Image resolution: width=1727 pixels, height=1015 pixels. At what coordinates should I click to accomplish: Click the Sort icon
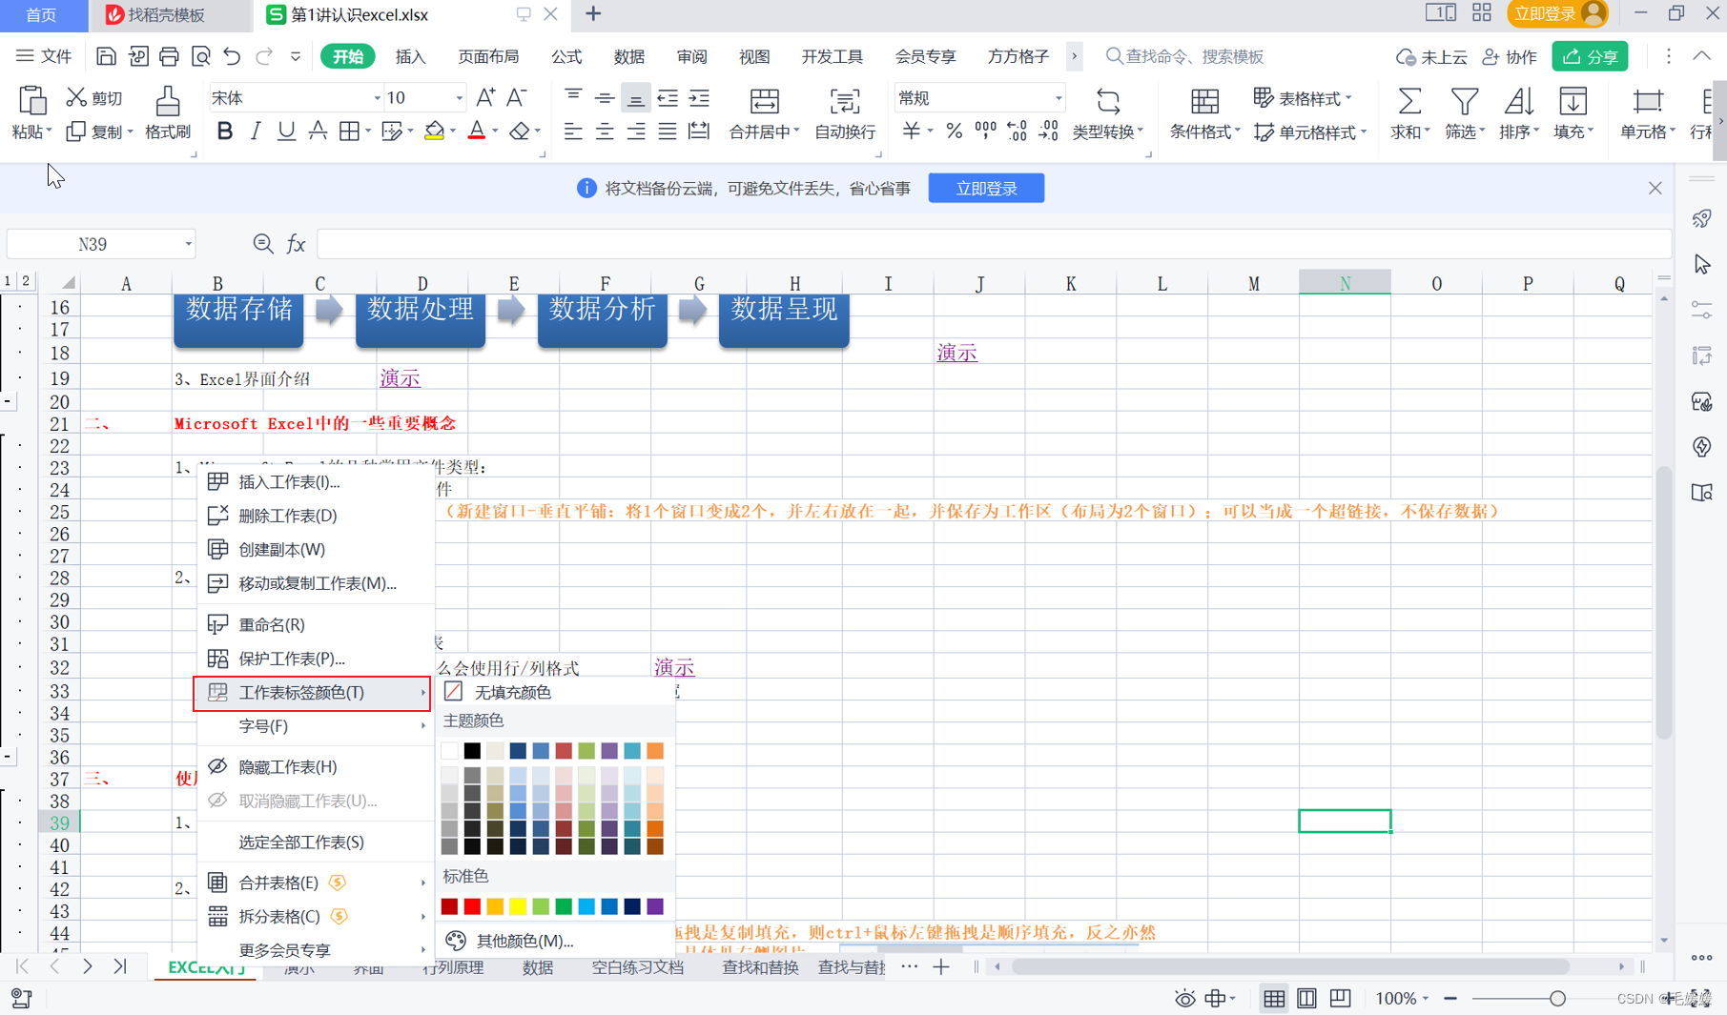point(1518,100)
